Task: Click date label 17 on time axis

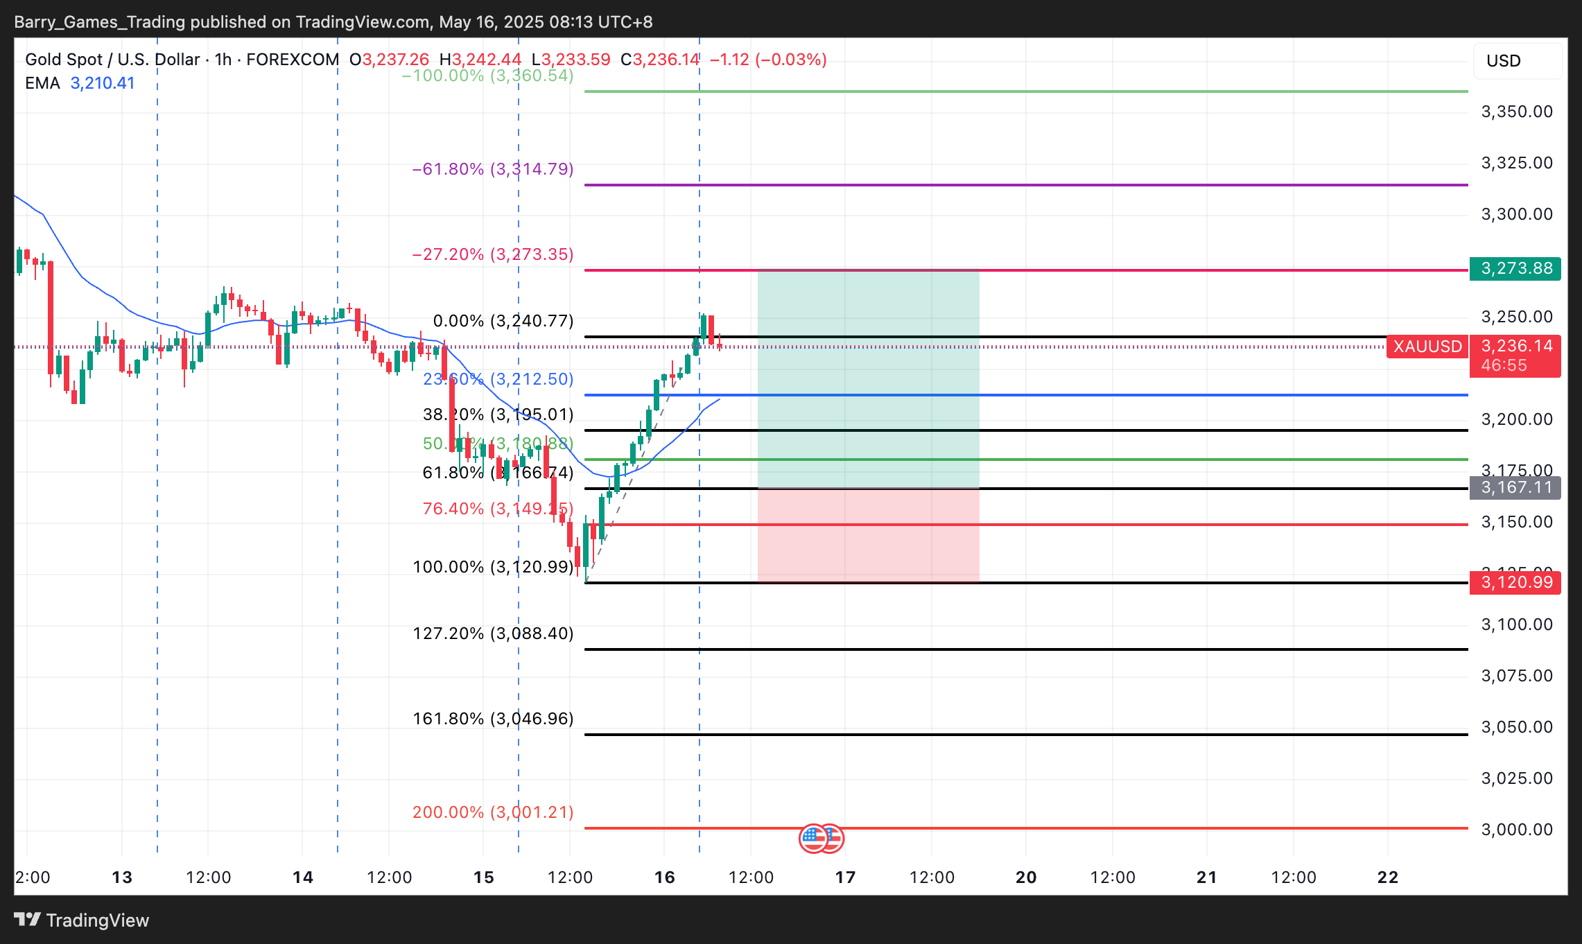Action: tap(845, 877)
